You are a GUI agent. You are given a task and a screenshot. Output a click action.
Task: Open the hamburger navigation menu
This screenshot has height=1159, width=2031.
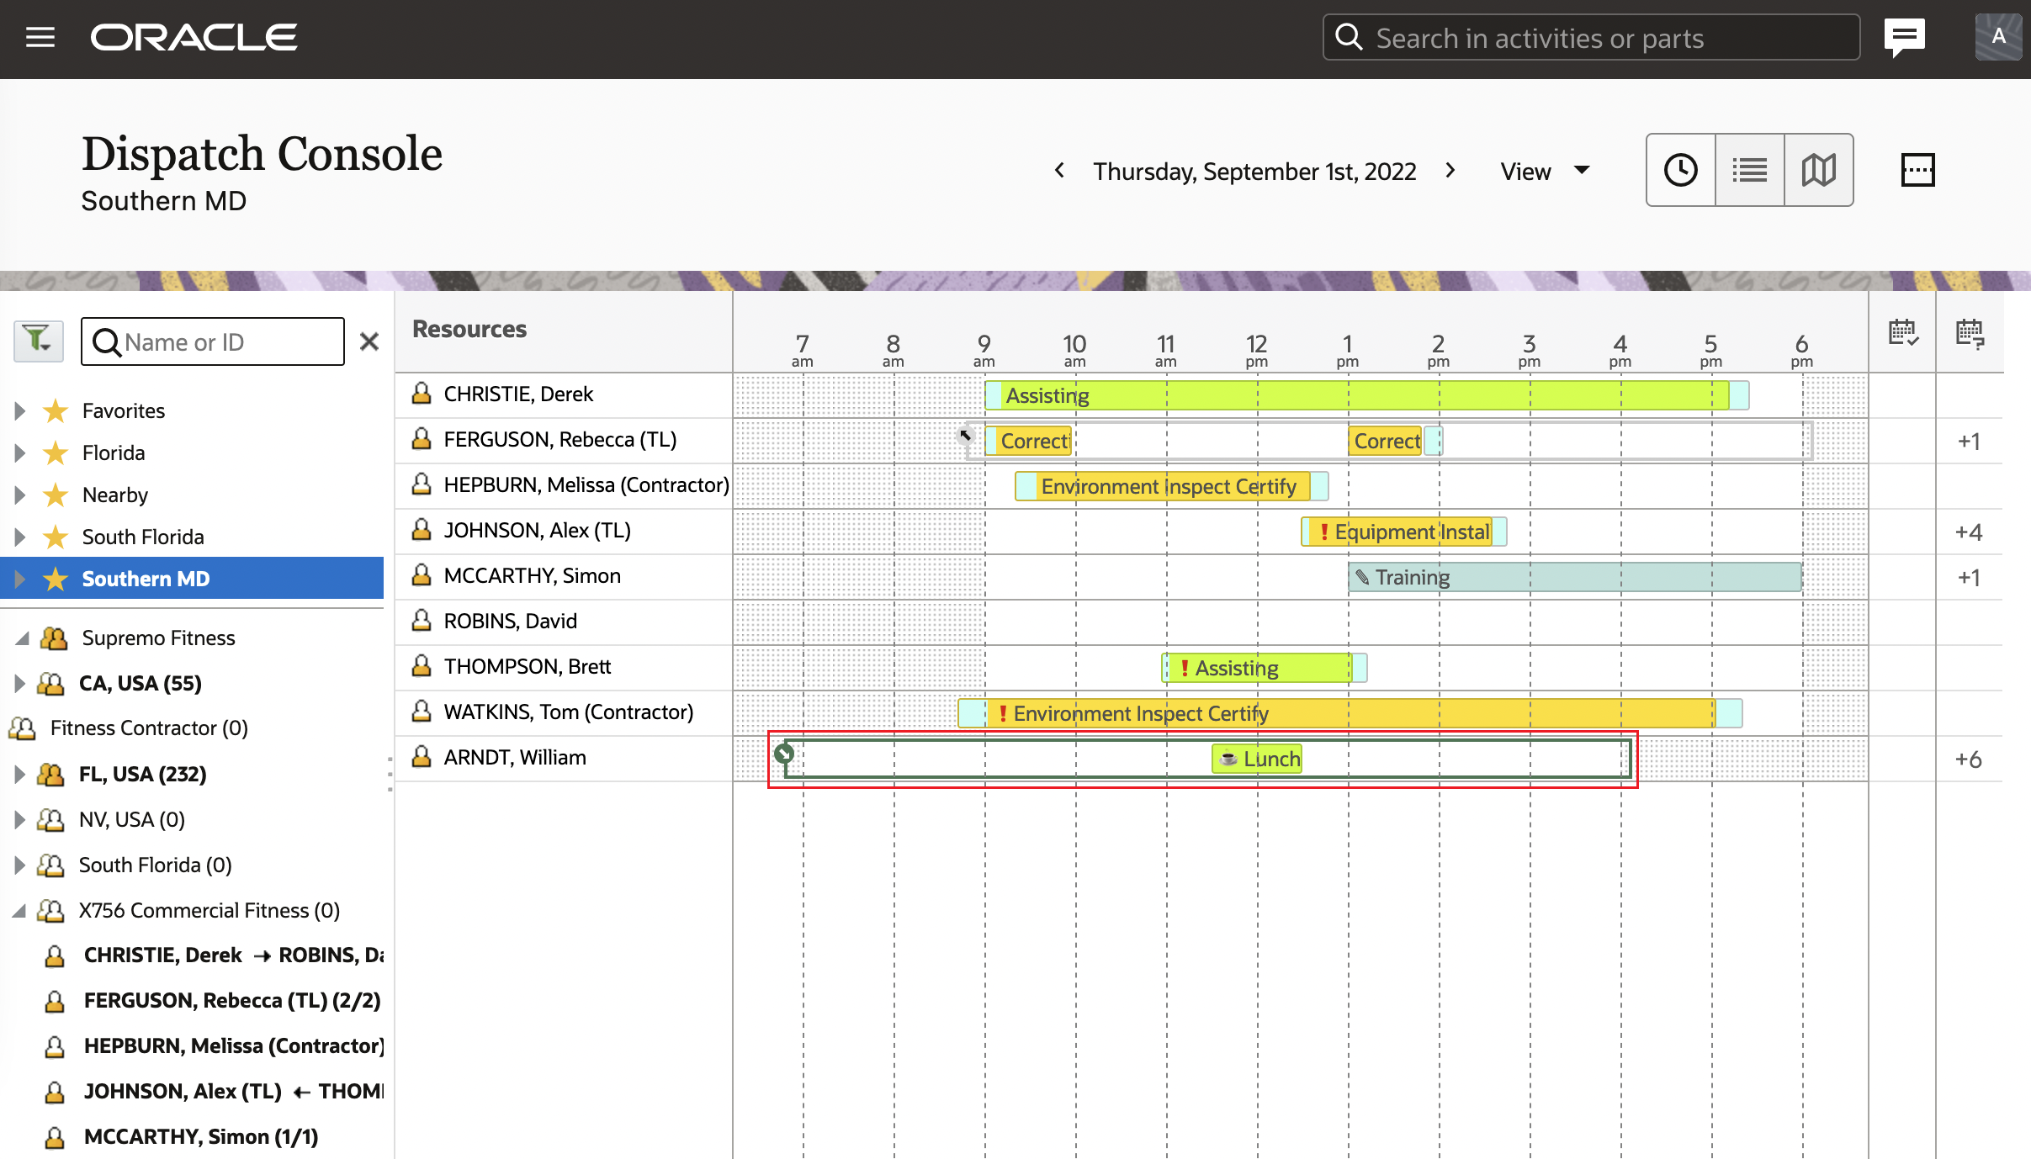point(40,38)
